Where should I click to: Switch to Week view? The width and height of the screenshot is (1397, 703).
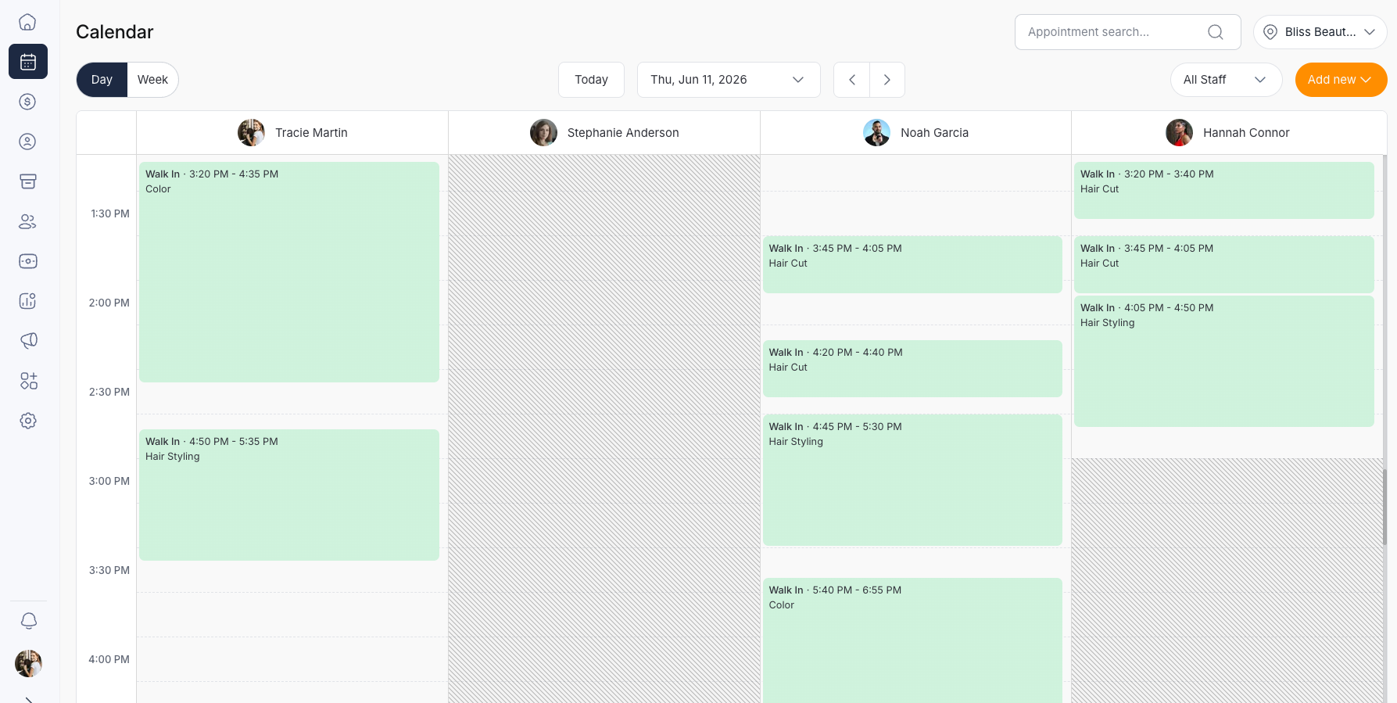[x=152, y=80]
